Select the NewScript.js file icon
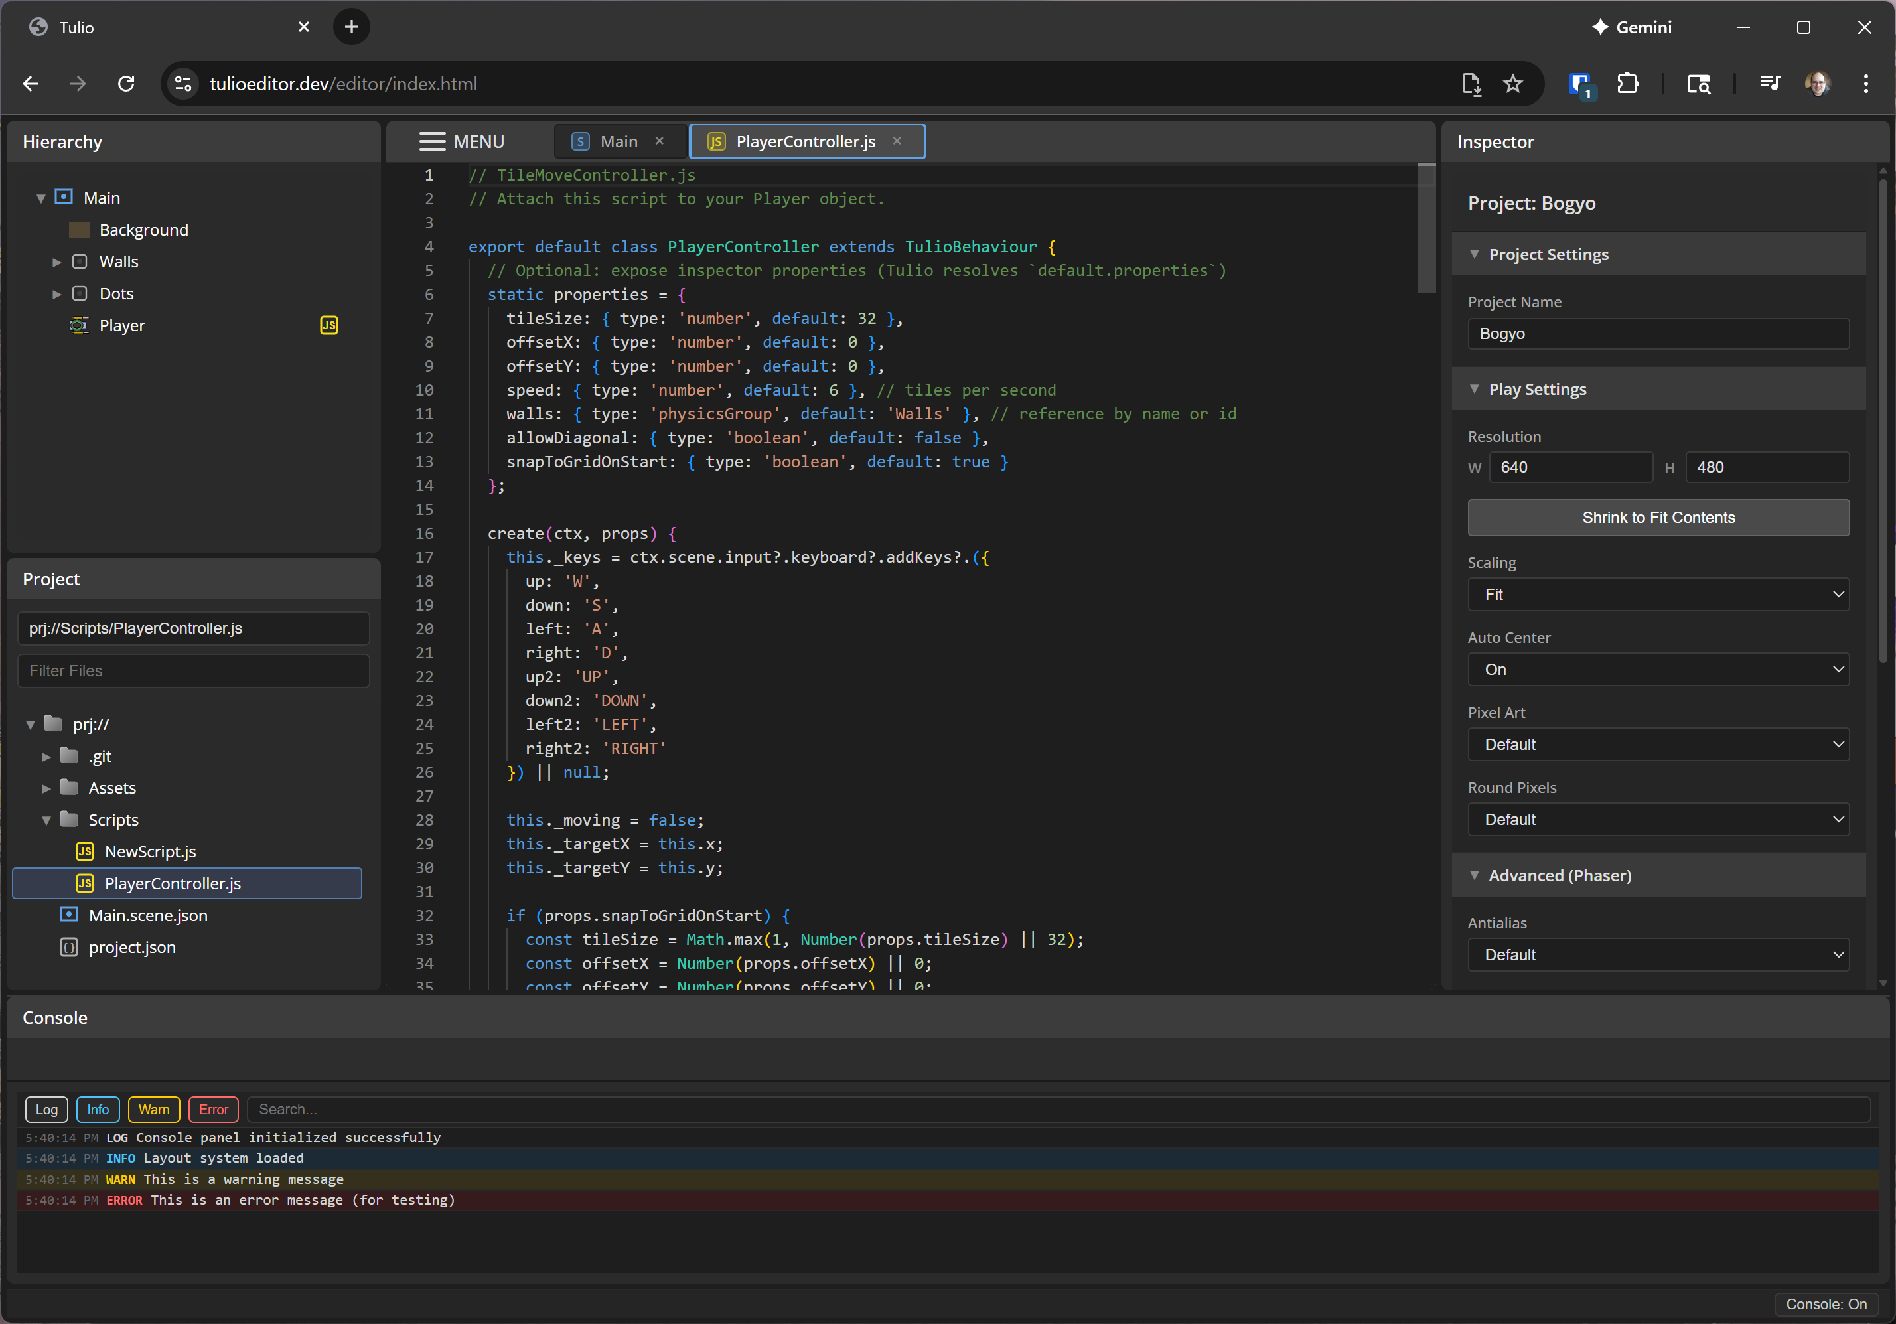The width and height of the screenshot is (1896, 1324). pos(85,851)
